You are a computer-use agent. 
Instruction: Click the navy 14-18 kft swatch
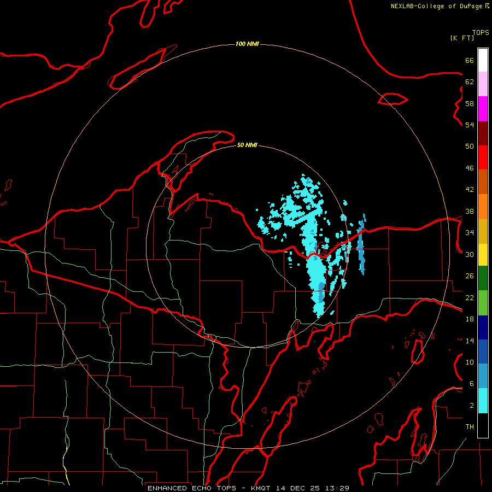pyautogui.click(x=483, y=327)
